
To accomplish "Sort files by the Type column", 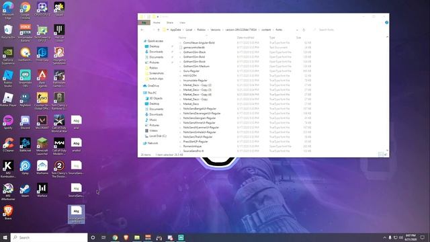I will 272,38.
